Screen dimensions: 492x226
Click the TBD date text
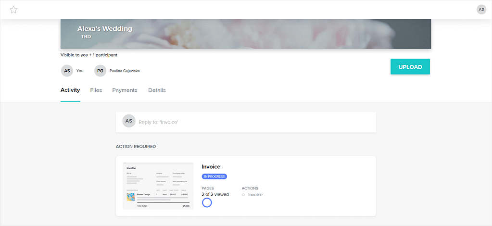[86, 37]
